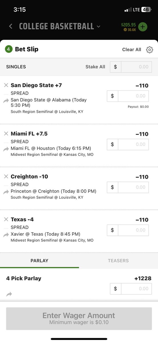Select the Parlay tab
Image resolution: width=158 pixels, height=343 pixels.
tap(39, 261)
